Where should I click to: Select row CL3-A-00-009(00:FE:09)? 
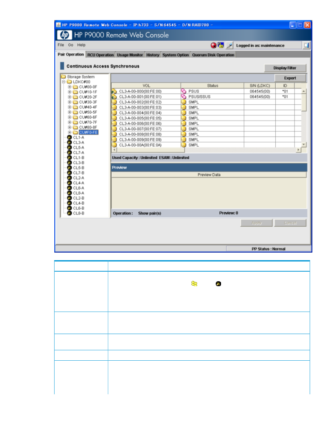pyautogui.click(x=206, y=140)
